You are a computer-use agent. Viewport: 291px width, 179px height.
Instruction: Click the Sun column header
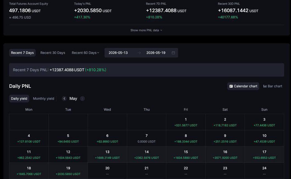point(264,110)
